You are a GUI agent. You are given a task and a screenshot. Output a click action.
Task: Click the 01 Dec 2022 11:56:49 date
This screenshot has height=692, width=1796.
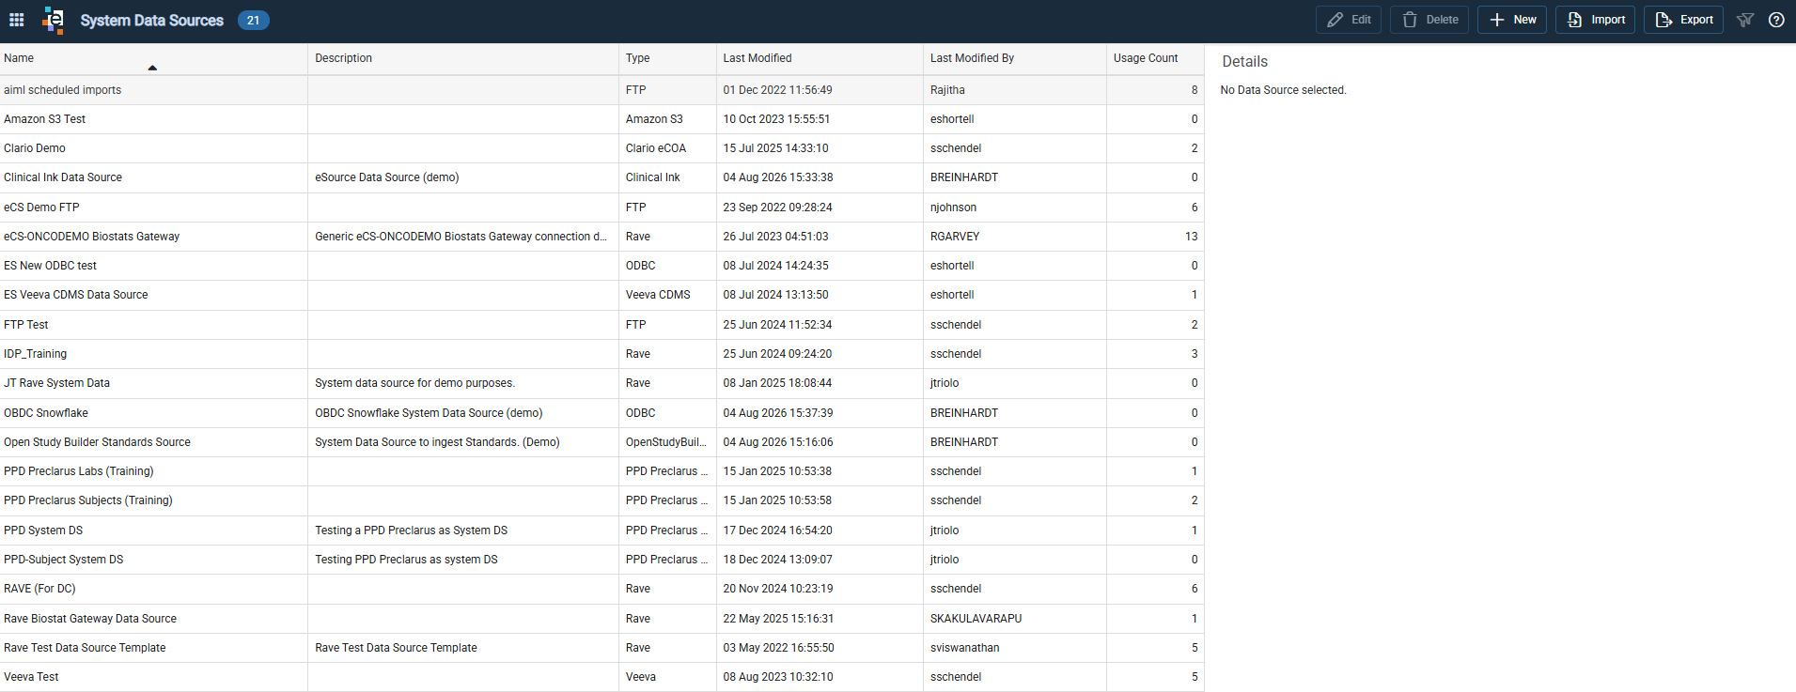pos(777,90)
